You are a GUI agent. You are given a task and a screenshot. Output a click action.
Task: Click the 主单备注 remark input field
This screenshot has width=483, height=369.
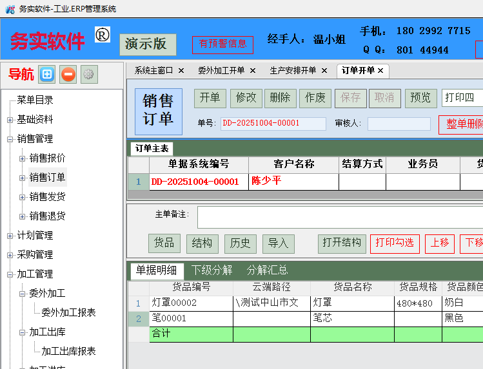tap(339, 217)
